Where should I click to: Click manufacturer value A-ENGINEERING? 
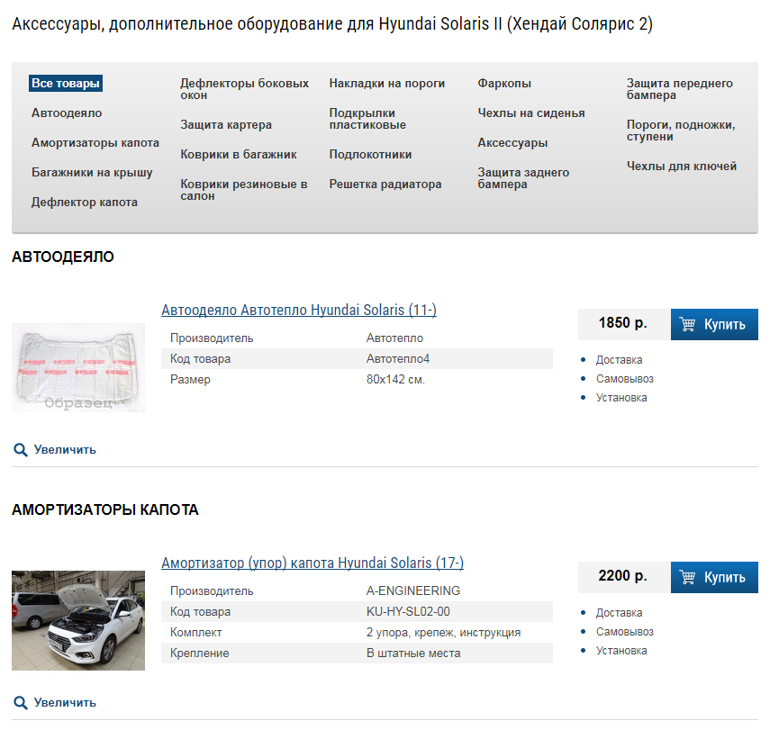413,591
